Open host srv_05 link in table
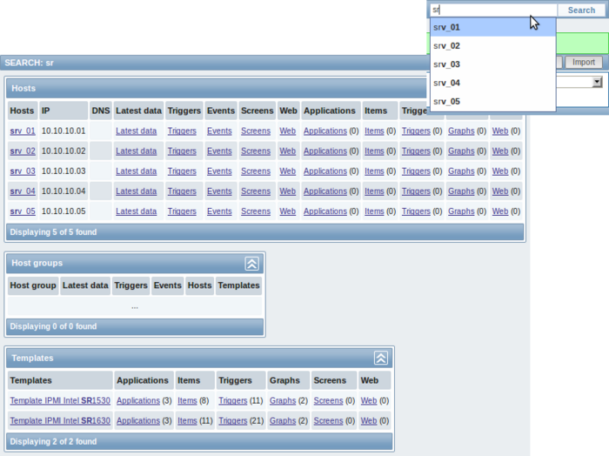The image size is (609, 456). (23, 211)
